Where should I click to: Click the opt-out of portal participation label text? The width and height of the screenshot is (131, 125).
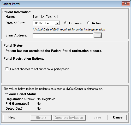tap(40, 69)
